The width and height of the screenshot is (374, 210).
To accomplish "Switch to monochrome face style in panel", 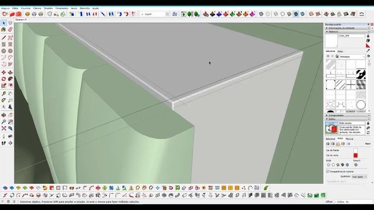I will coord(347,164).
